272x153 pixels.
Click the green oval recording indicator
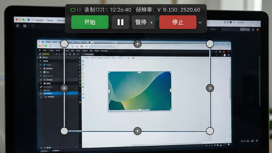tap(73, 10)
